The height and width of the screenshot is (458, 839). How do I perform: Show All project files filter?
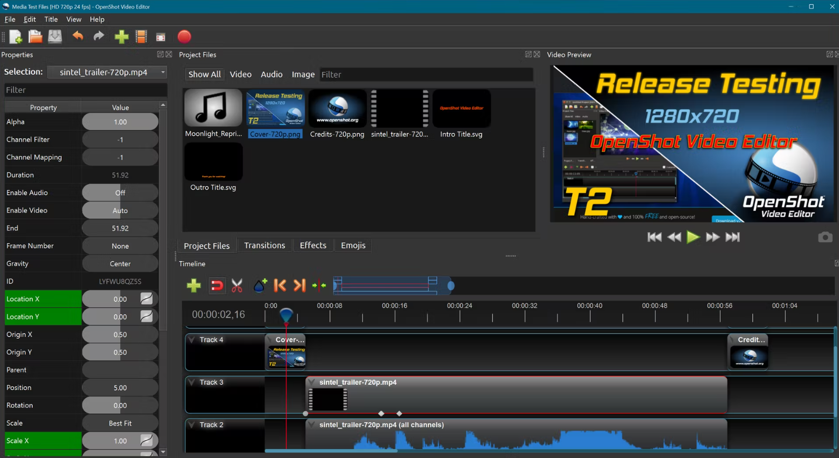pyautogui.click(x=205, y=74)
